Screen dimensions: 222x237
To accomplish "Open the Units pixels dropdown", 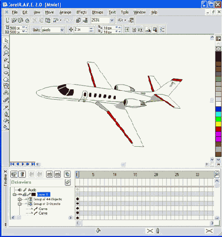I will coord(62,30).
